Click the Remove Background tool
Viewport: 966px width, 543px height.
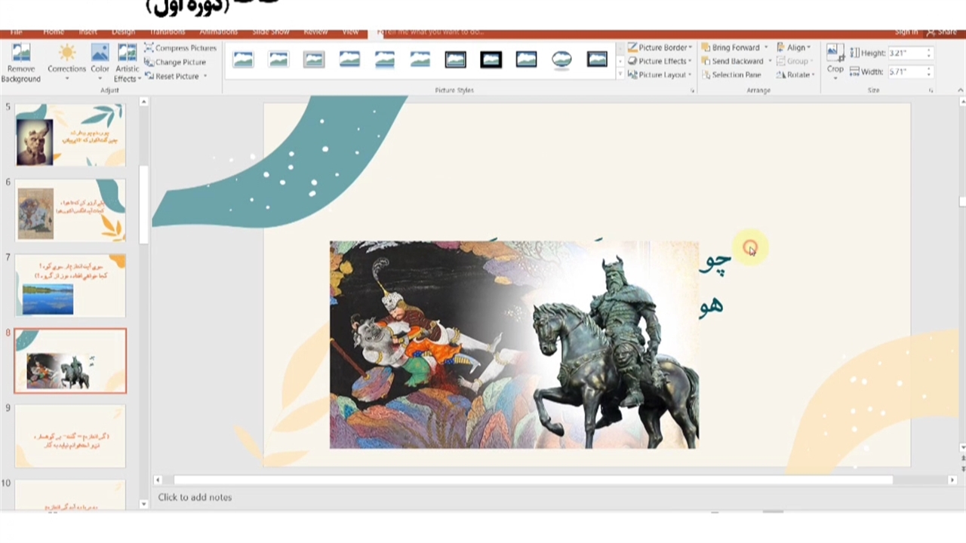20,63
